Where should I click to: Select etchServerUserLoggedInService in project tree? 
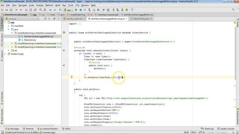(x=39, y=36)
